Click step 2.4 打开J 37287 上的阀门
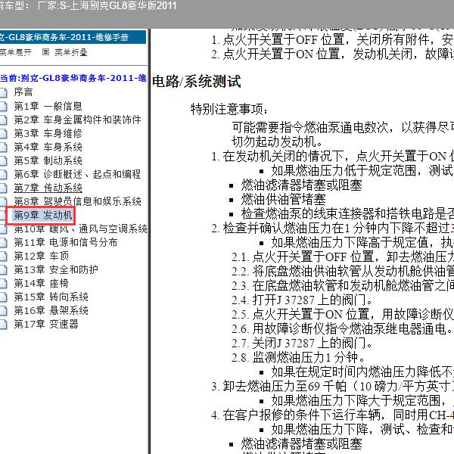 click(302, 300)
